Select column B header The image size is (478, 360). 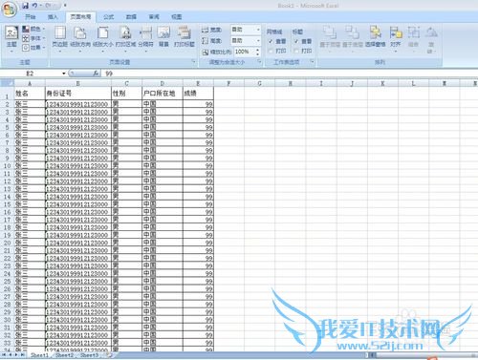coord(78,83)
